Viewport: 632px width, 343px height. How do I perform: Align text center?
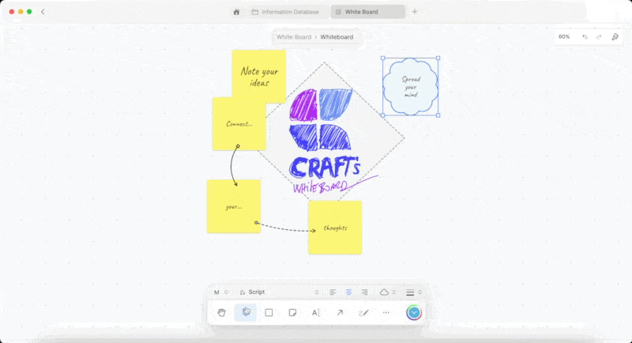348,292
